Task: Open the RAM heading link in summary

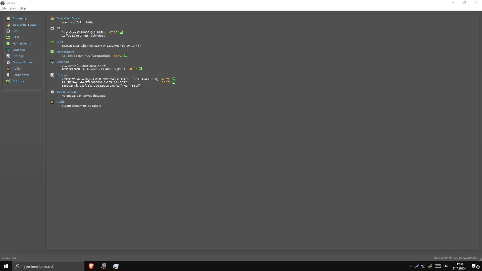Action: [60, 42]
